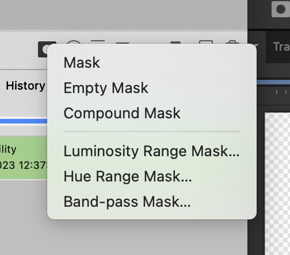Toggle the quick mask icon in the toolbar
The width and height of the screenshot is (290, 255).
(281, 9)
